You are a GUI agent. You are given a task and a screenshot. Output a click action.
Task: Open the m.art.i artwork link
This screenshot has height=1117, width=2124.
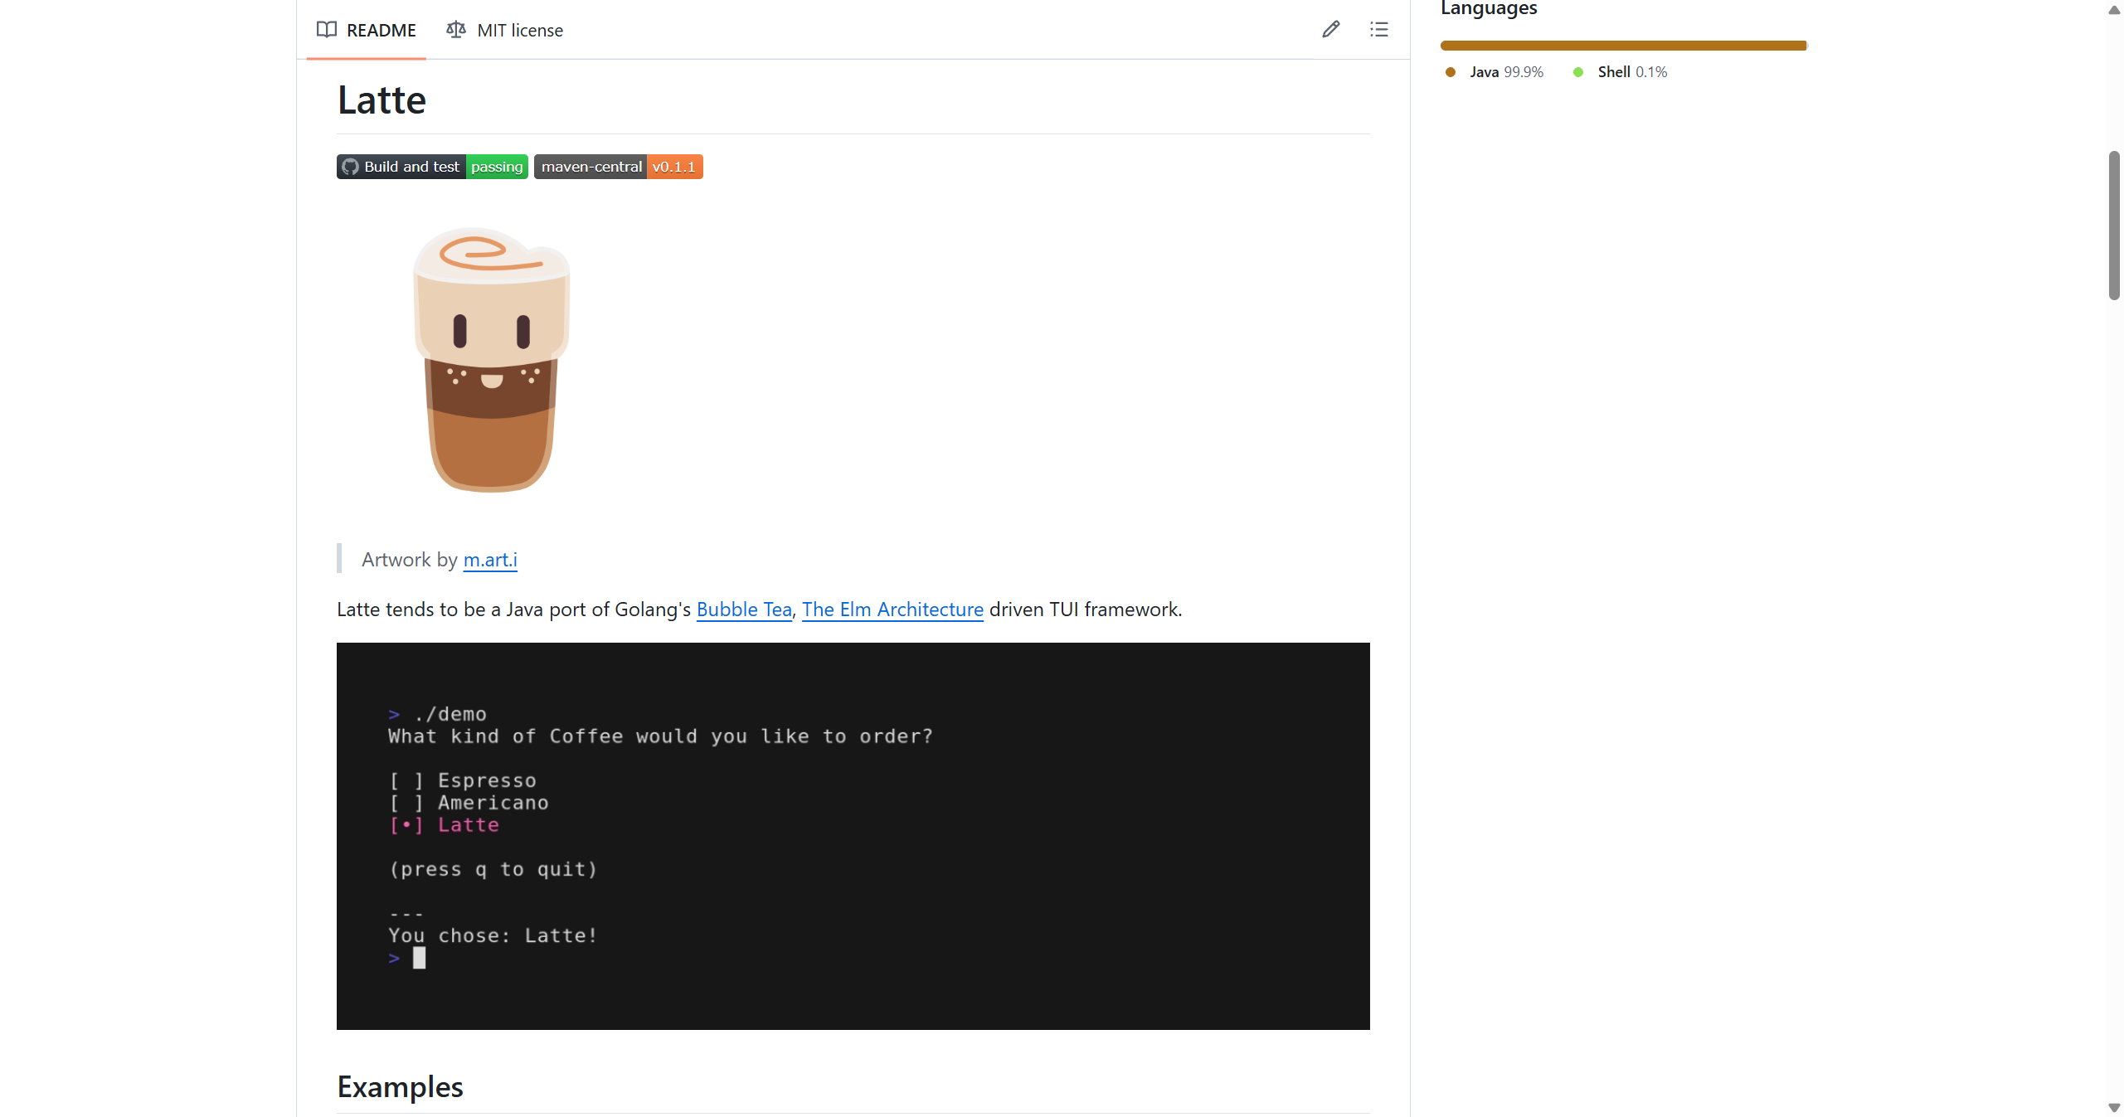click(x=489, y=560)
